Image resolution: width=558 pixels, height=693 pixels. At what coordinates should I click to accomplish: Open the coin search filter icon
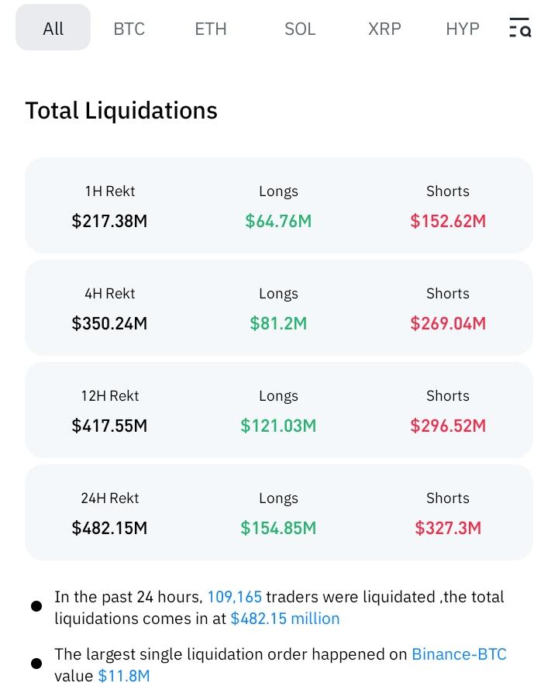tap(519, 28)
